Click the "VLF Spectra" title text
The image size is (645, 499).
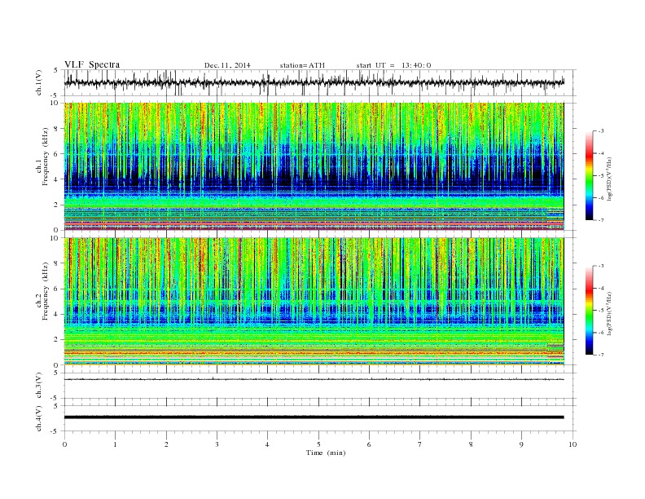click(92, 64)
